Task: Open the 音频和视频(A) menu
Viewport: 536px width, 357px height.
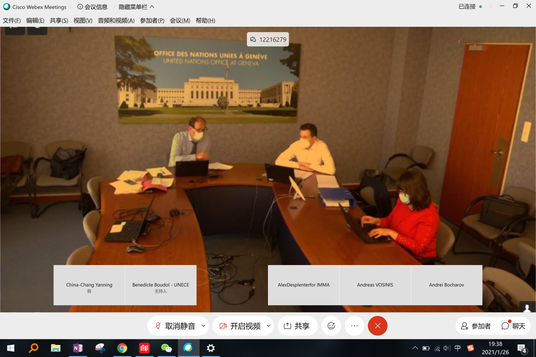Action: pos(116,20)
